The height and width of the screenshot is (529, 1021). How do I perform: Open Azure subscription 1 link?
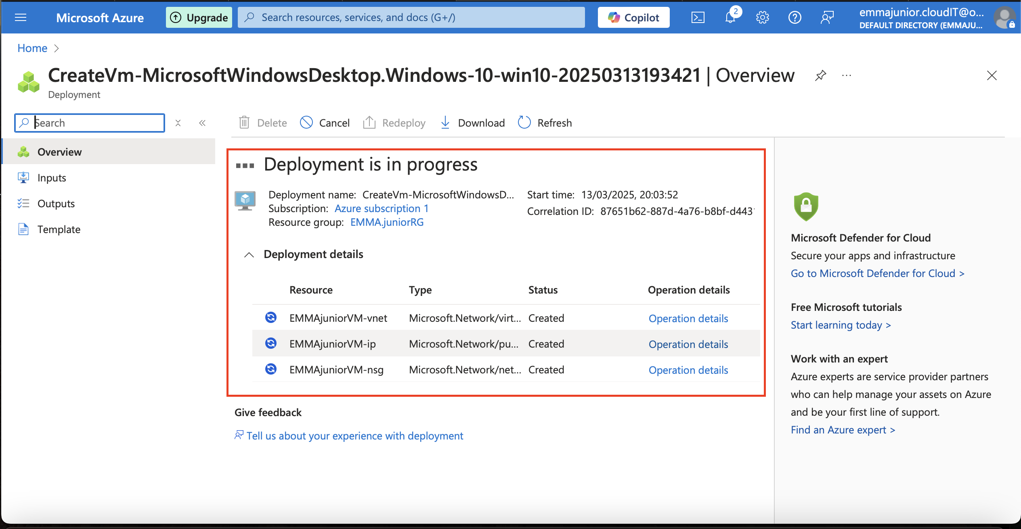click(x=382, y=208)
